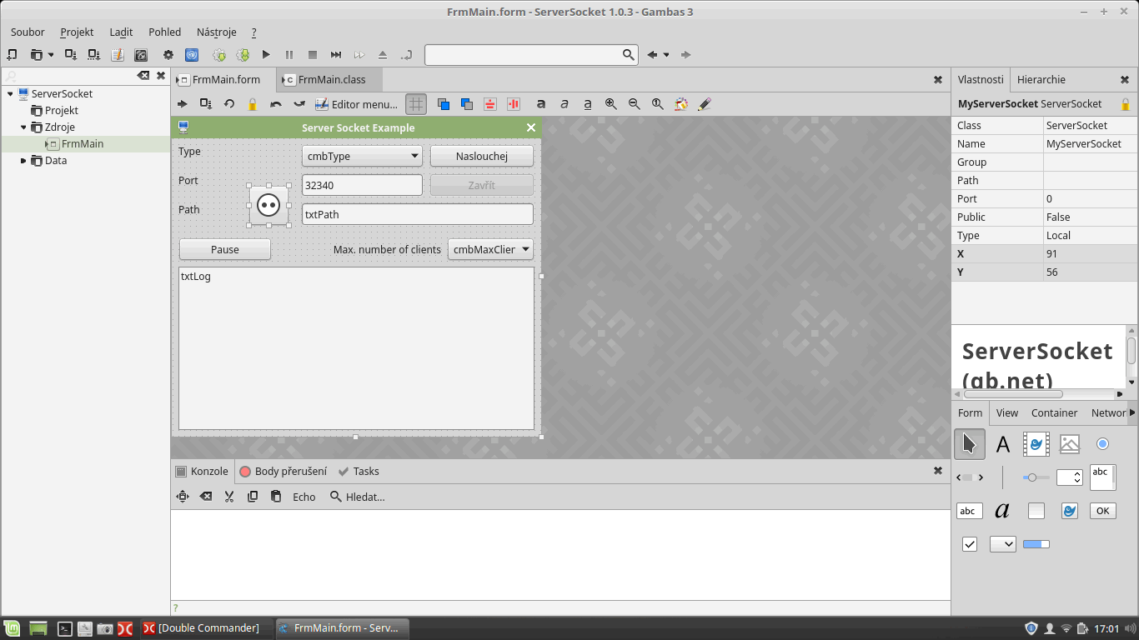Lock the form with padlock toolbar icon
This screenshot has height=640, width=1139.
click(253, 104)
